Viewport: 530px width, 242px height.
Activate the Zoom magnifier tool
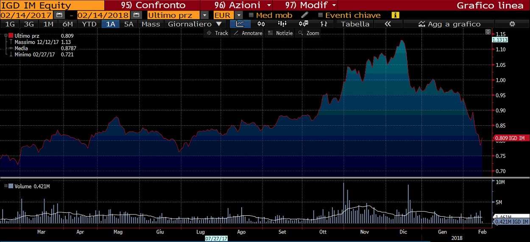click(x=309, y=33)
